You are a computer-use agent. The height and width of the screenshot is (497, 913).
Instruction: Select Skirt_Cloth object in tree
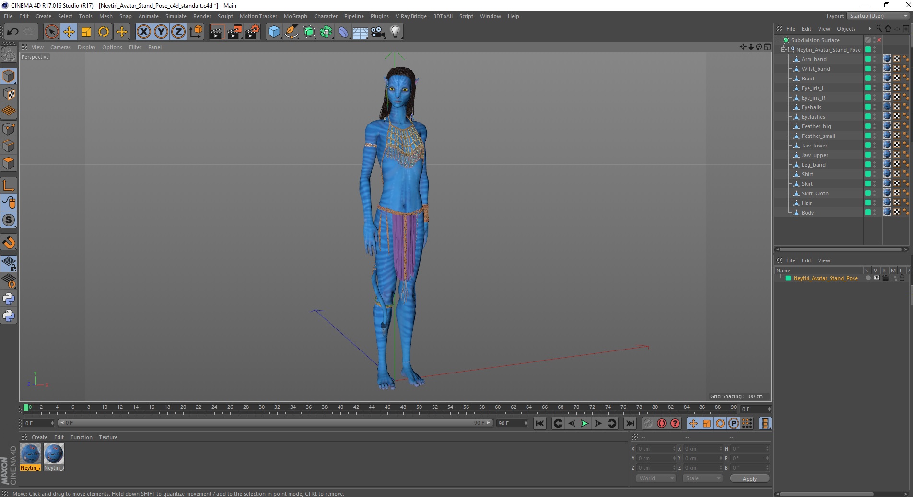click(x=815, y=193)
